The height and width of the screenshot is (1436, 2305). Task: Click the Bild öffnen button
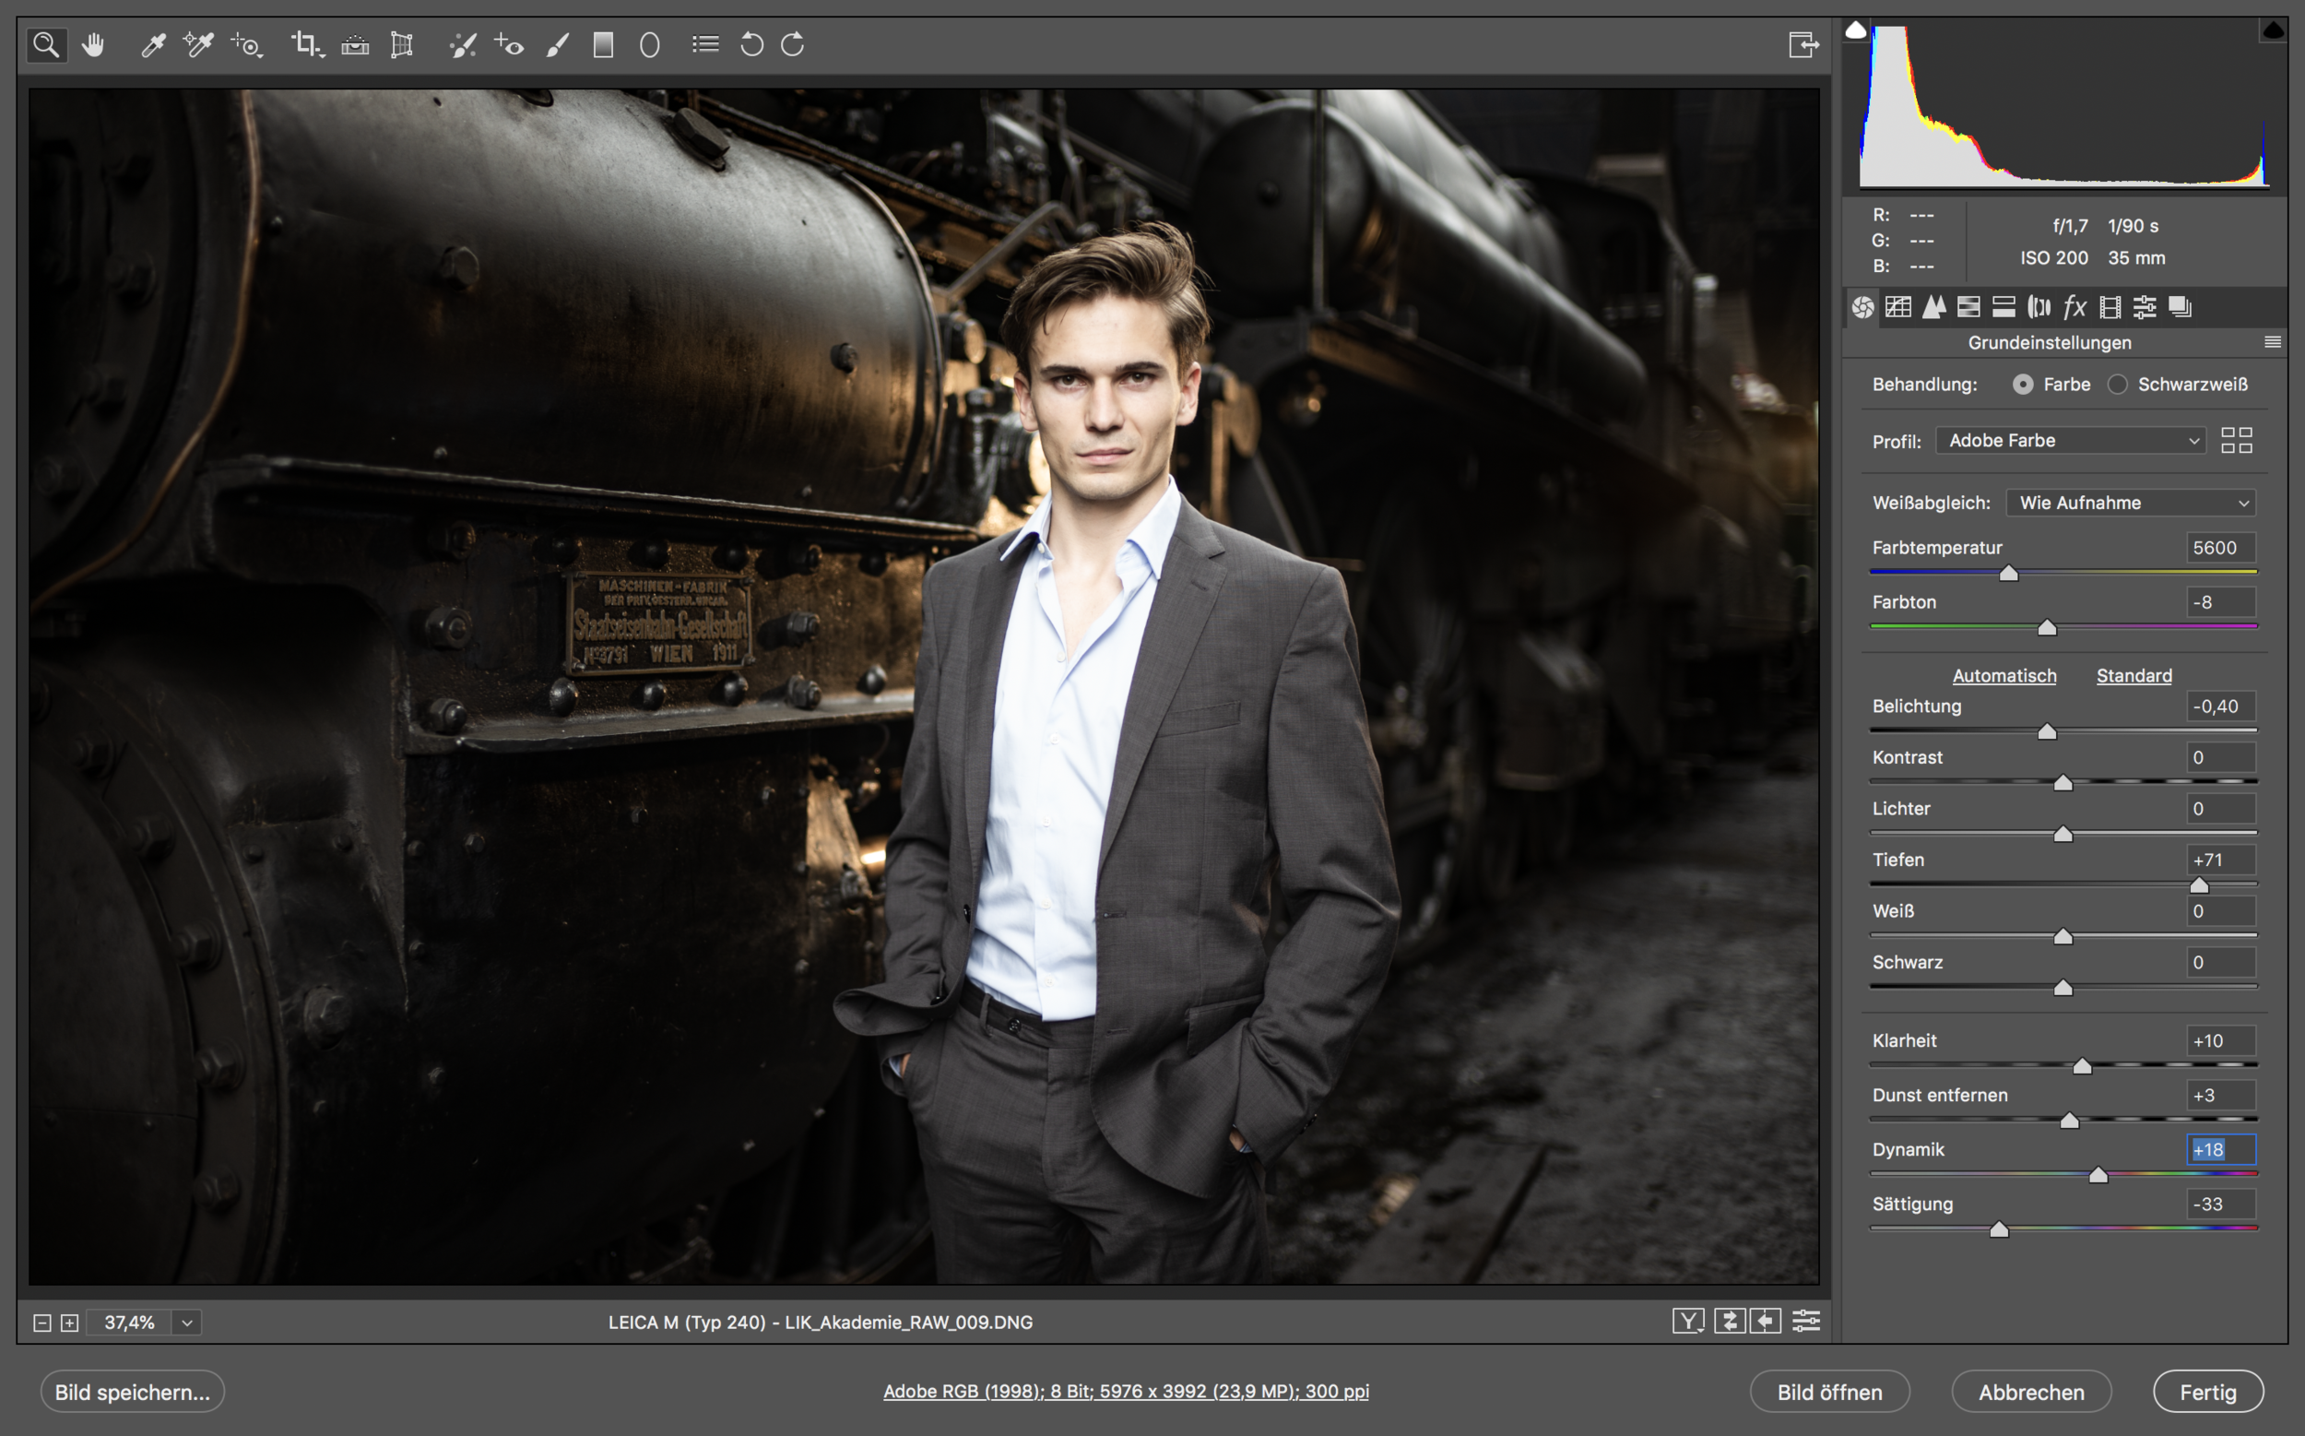pyautogui.click(x=1828, y=1392)
